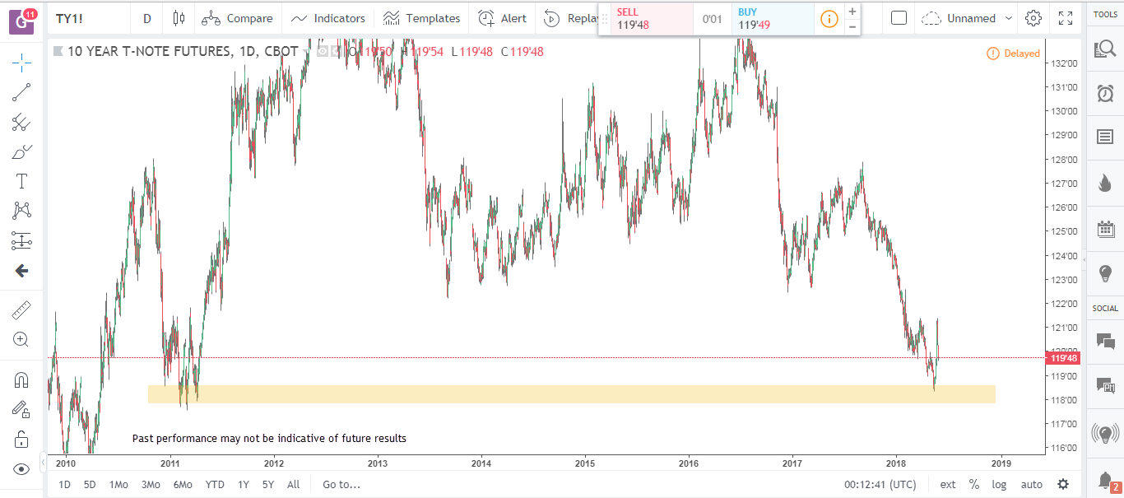Click the Go to... date link

[341, 484]
